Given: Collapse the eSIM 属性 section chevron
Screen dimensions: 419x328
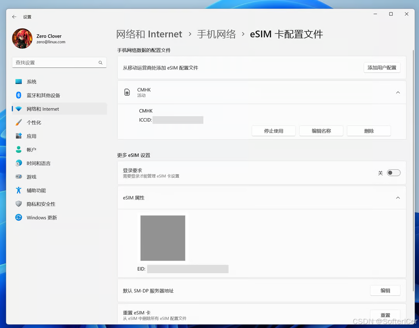Looking at the screenshot, I should point(398,198).
